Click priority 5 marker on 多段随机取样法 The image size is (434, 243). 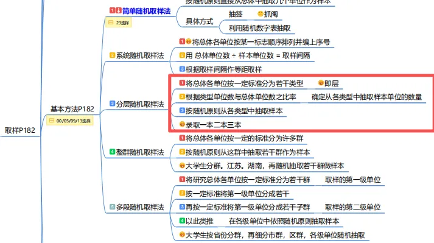112,207
